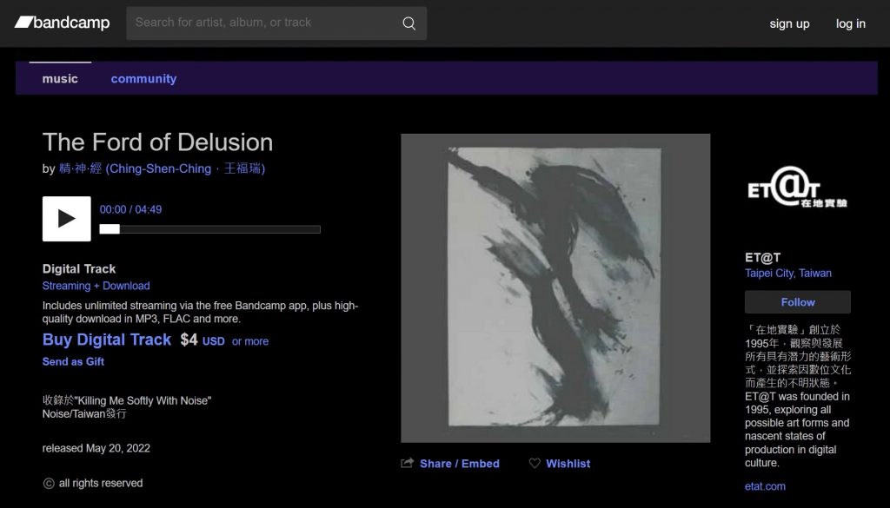The width and height of the screenshot is (890, 508).
Task: Click the track title The Ford of Delusion
Action: [x=158, y=142]
